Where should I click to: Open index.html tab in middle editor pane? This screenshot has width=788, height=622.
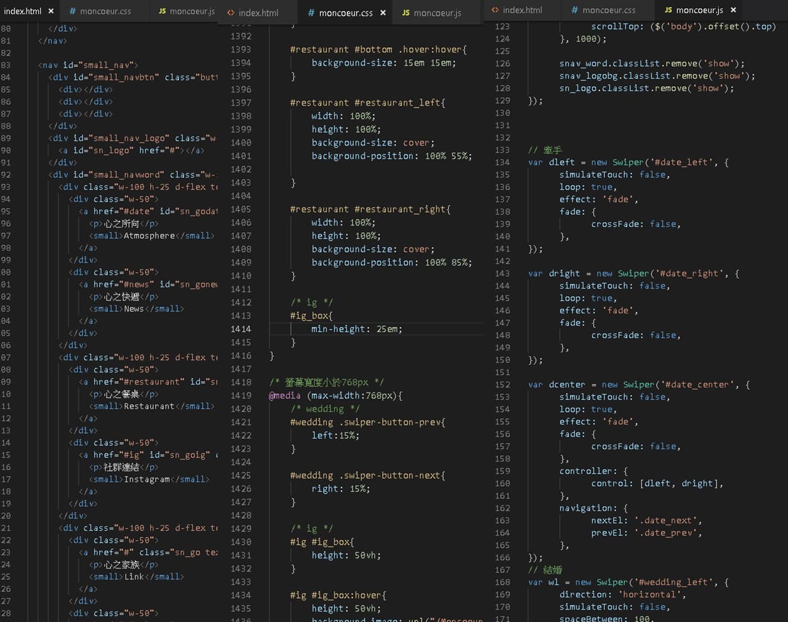tap(258, 13)
